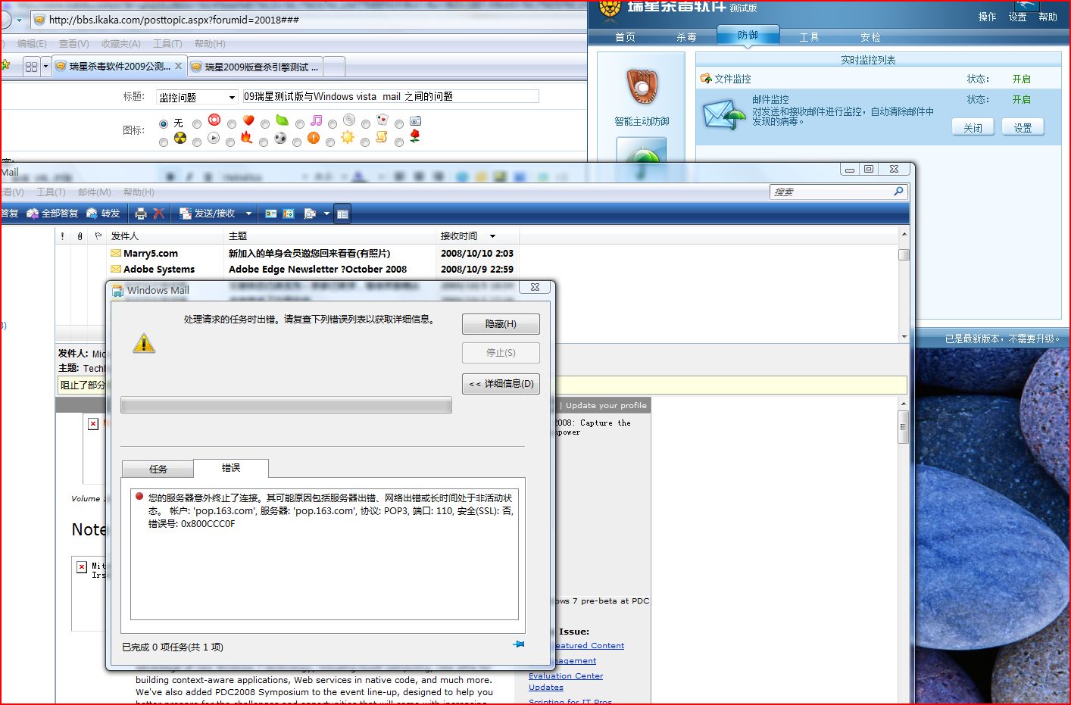
Task: Click the Reply All icon in Windows Mail toolbar
Action: point(33,214)
